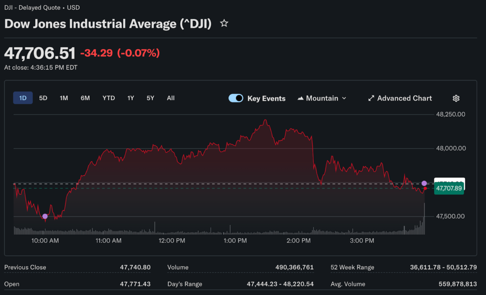This screenshot has height=295, width=486.
Task: Add Dow Jones to watchlist with star icon
Action: (224, 23)
